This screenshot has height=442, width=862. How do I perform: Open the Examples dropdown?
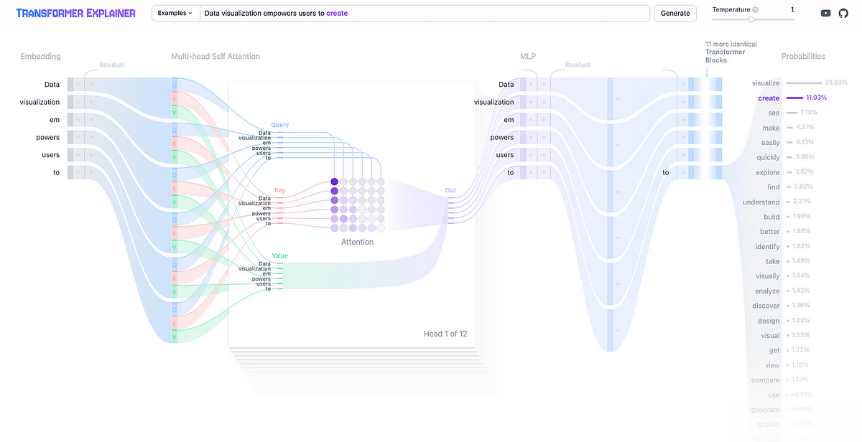(x=175, y=12)
